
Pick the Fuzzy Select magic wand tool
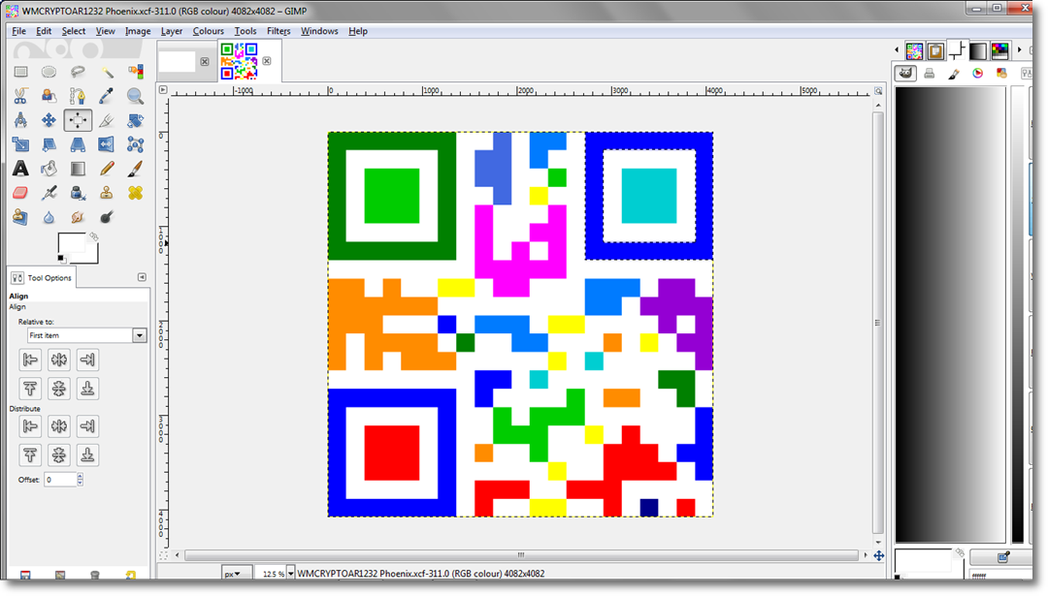pyautogui.click(x=107, y=72)
